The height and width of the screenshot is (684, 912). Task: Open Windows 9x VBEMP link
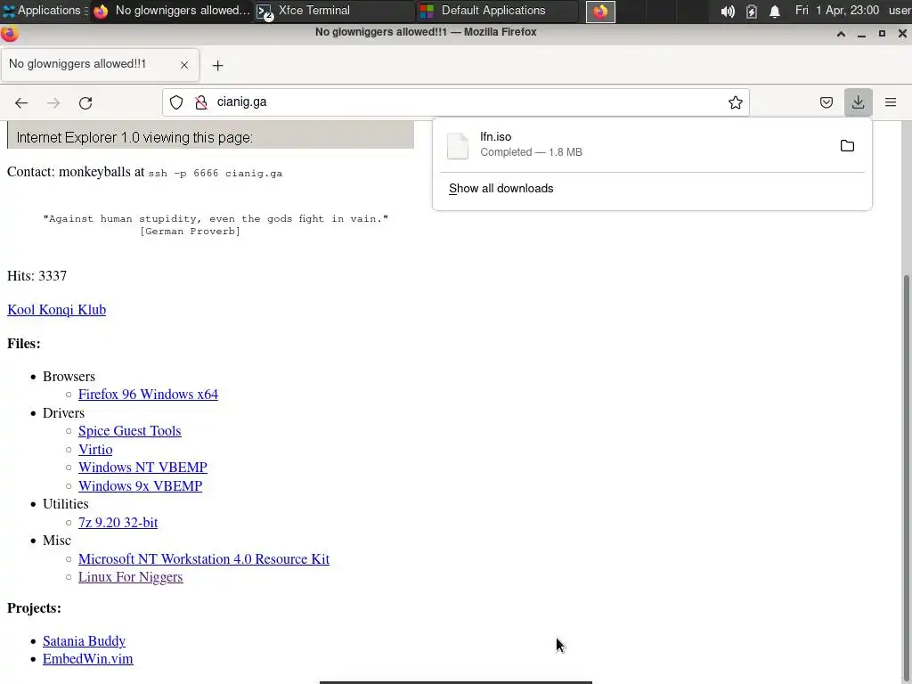coord(140,486)
